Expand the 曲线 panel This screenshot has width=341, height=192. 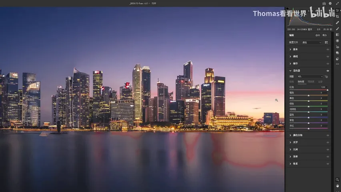(x=308, y=56)
